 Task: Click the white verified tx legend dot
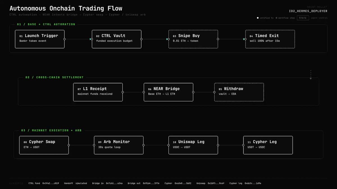coord(258,18)
